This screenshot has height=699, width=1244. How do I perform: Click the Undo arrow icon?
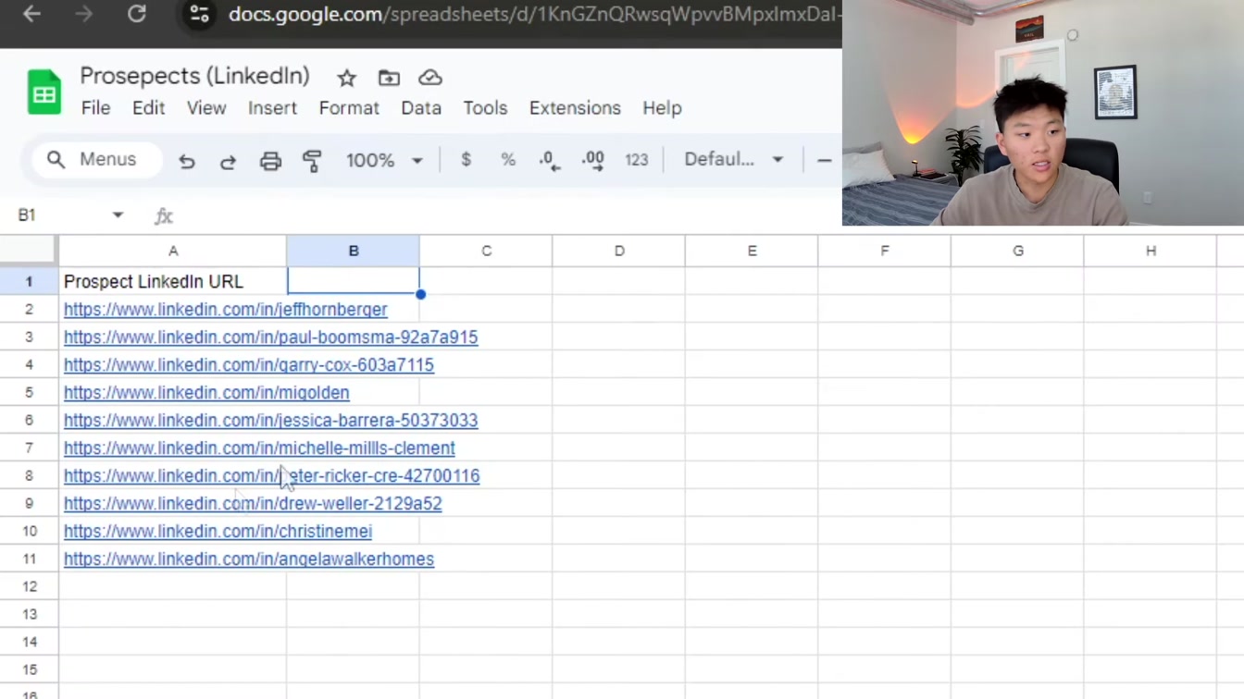[x=187, y=161]
